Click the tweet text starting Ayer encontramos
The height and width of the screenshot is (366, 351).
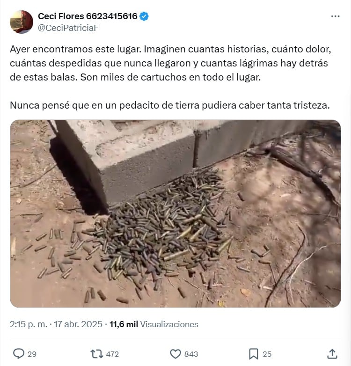coord(171,63)
